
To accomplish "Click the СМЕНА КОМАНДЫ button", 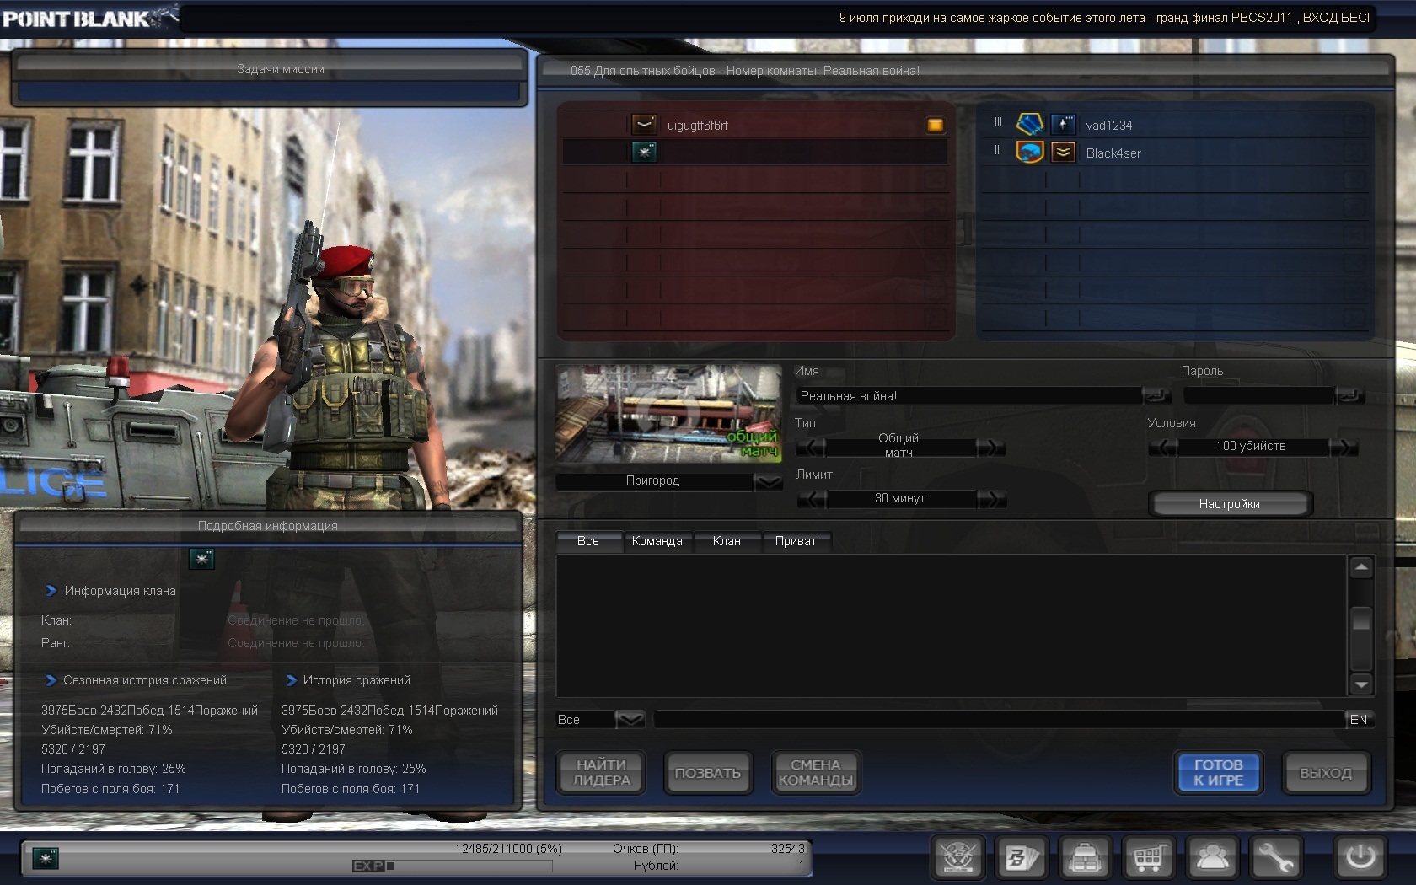I will (x=815, y=773).
